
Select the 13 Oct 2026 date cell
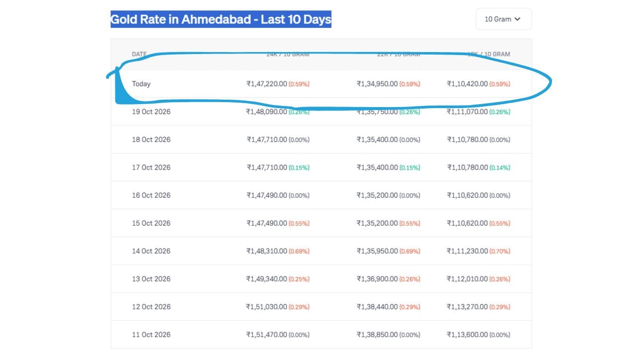(151, 279)
